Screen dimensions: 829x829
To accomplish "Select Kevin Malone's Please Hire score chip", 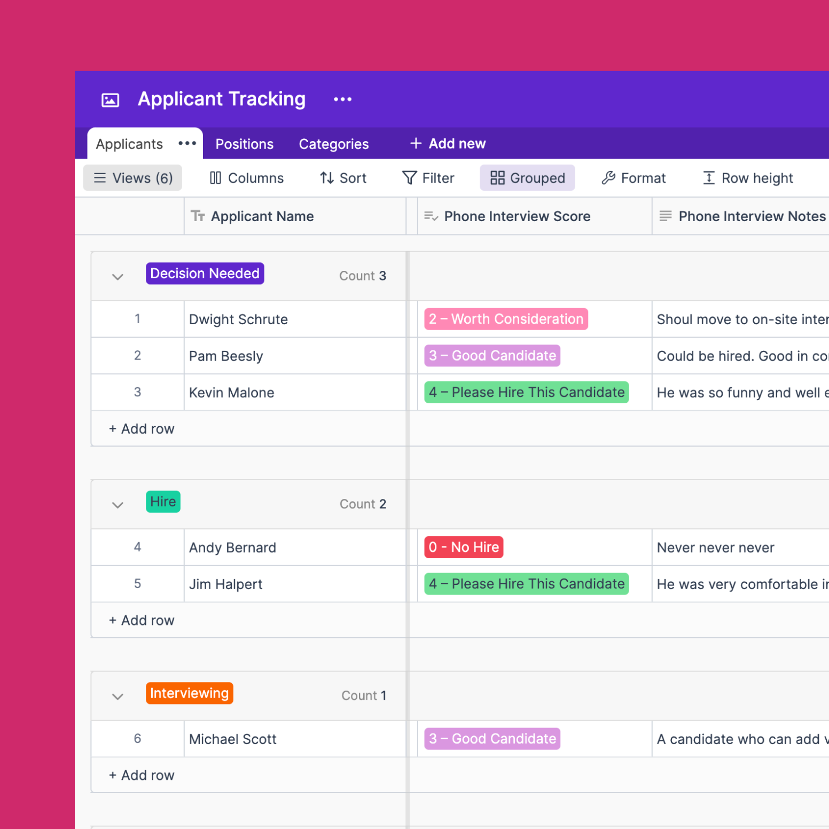I will 526,392.
